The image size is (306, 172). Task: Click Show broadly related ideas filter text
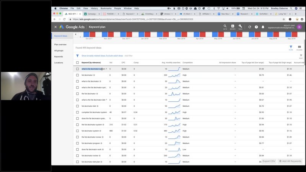[102, 56]
